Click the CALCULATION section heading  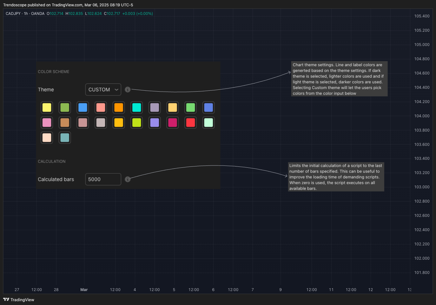pos(52,161)
